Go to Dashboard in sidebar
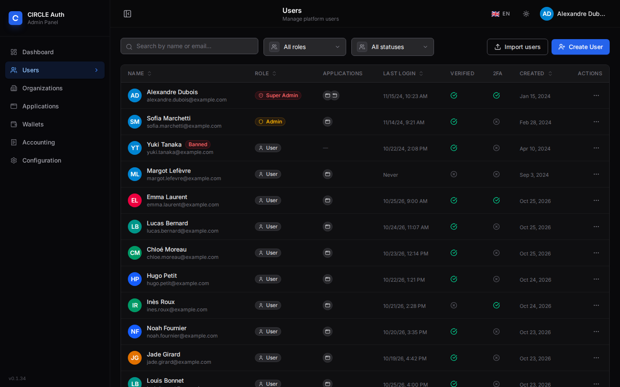The height and width of the screenshot is (387, 620). 55,52
